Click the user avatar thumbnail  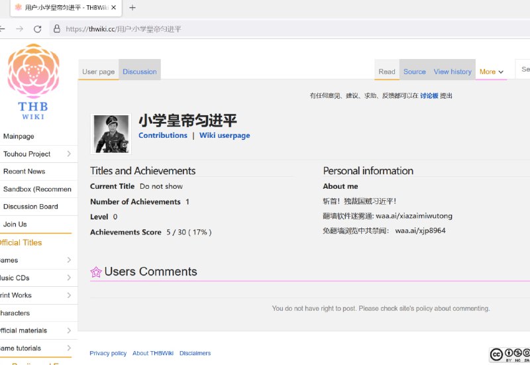point(111,134)
